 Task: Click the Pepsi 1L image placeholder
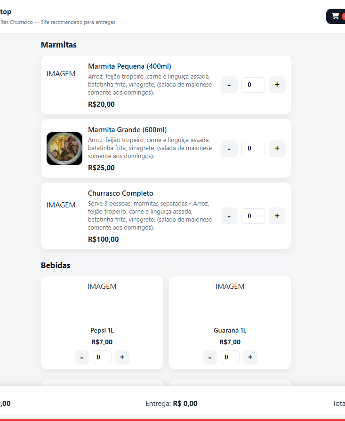pyautogui.click(x=102, y=286)
